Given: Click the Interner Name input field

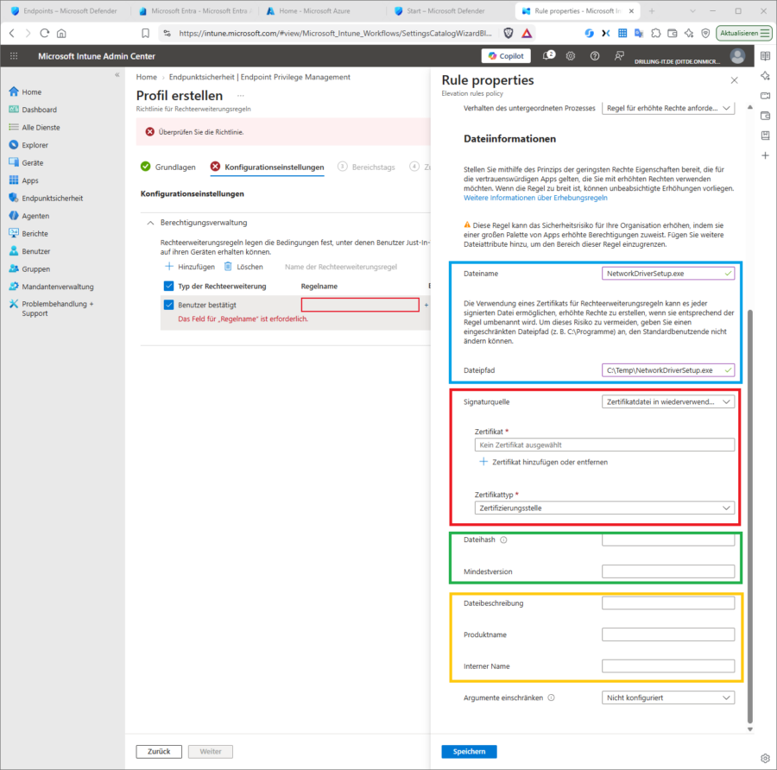Looking at the screenshot, I should coord(668,666).
